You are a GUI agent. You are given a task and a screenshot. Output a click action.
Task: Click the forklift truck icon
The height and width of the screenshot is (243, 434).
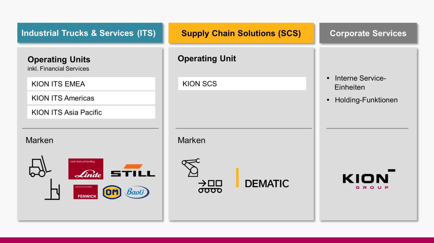coord(39,167)
